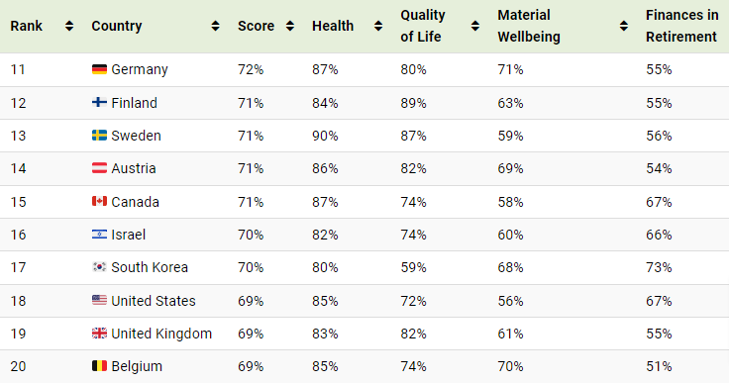Click the Country column sort arrows
The height and width of the screenshot is (383, 729).
[215, 26]
